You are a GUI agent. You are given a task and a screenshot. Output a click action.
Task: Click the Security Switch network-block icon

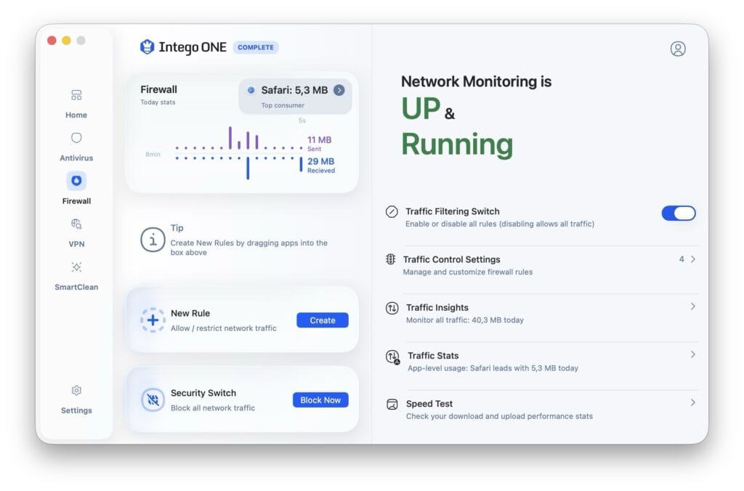click(153, 399)
